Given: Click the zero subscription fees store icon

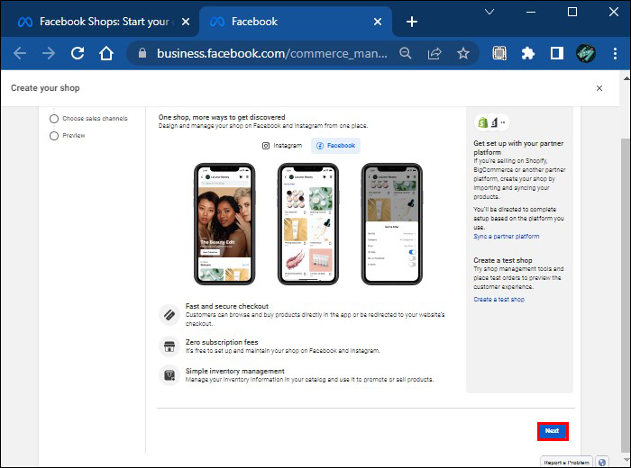Looking at the screenshot, I should (169, 346).
